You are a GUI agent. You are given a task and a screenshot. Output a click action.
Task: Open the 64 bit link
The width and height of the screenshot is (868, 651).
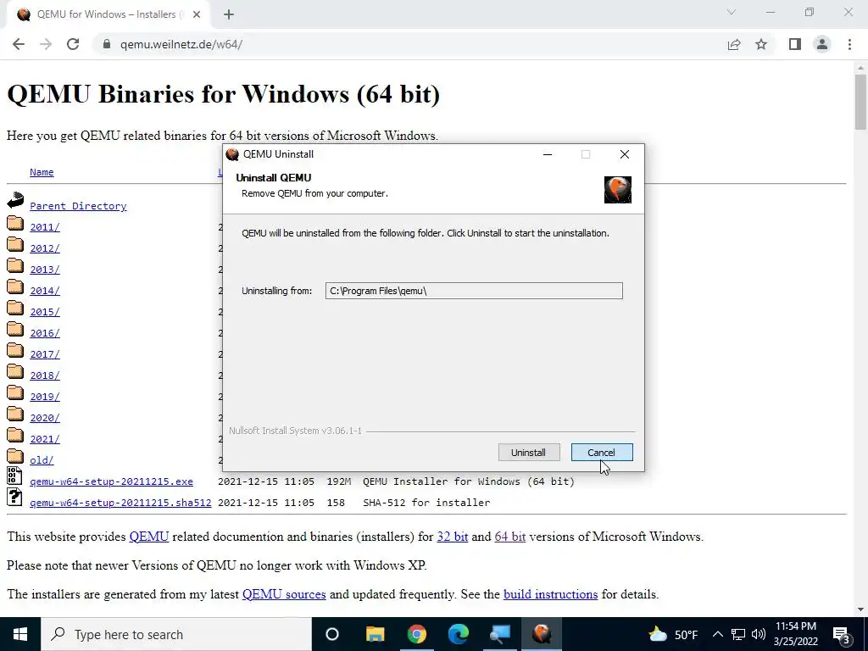point(509,537)
